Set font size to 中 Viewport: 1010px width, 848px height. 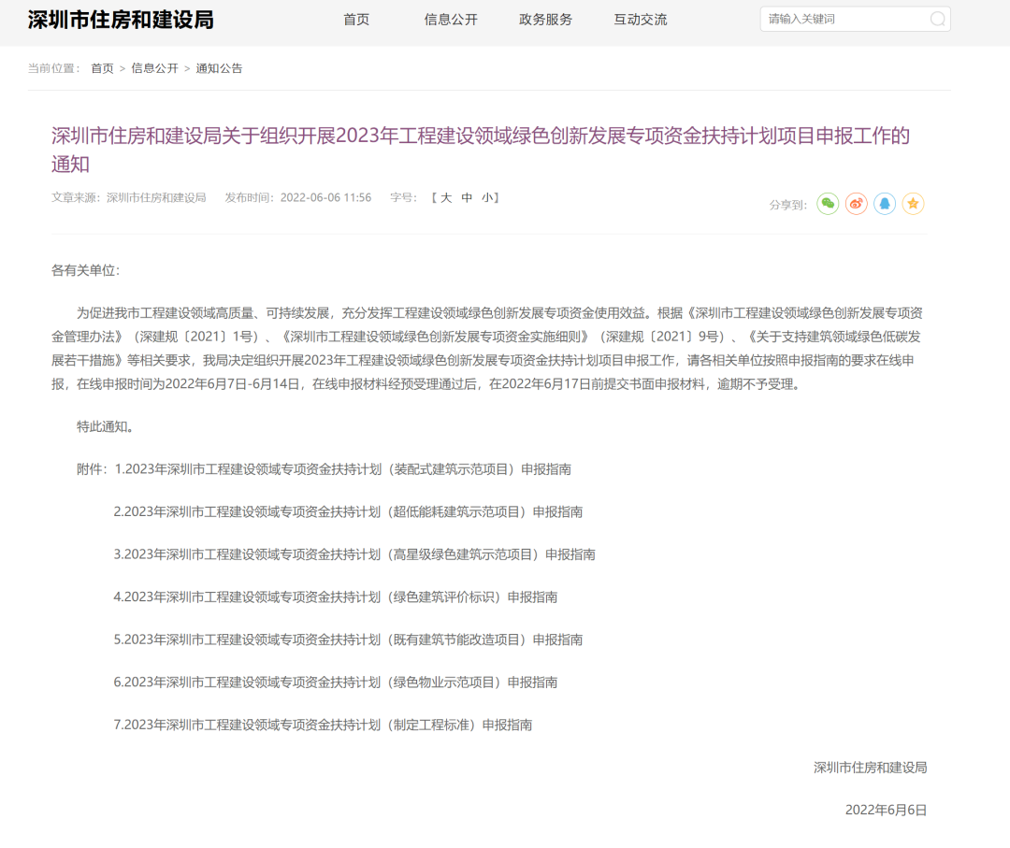[467, 198]
